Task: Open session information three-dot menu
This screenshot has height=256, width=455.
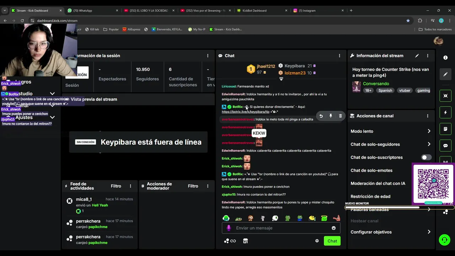Action: pyautogui.click(x=208, y=56)
